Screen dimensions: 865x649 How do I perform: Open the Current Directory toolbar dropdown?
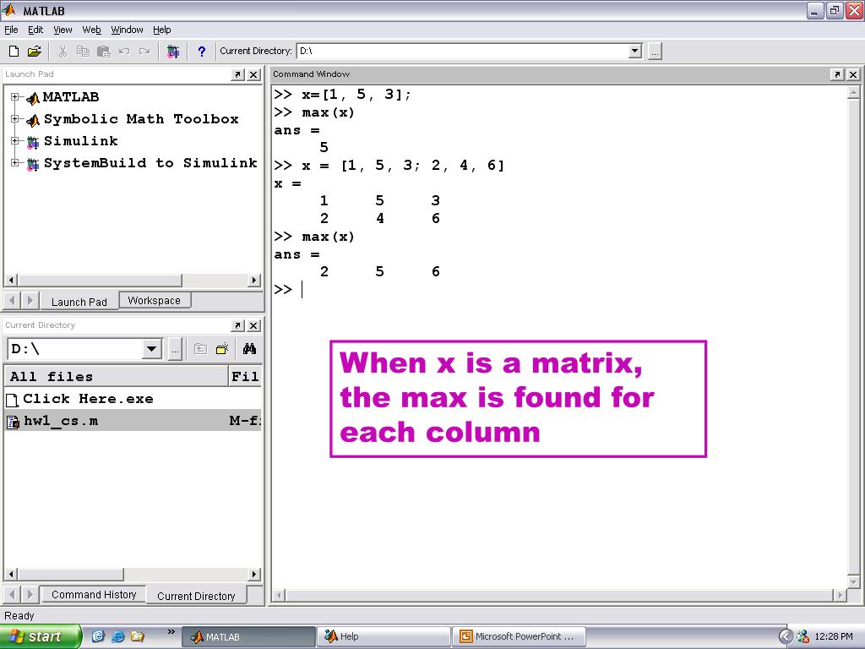click(x=635, y=51)
